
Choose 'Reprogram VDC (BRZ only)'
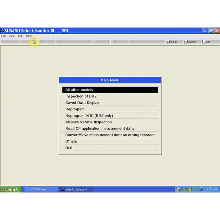pyautogui.click(x=110, y=115)
